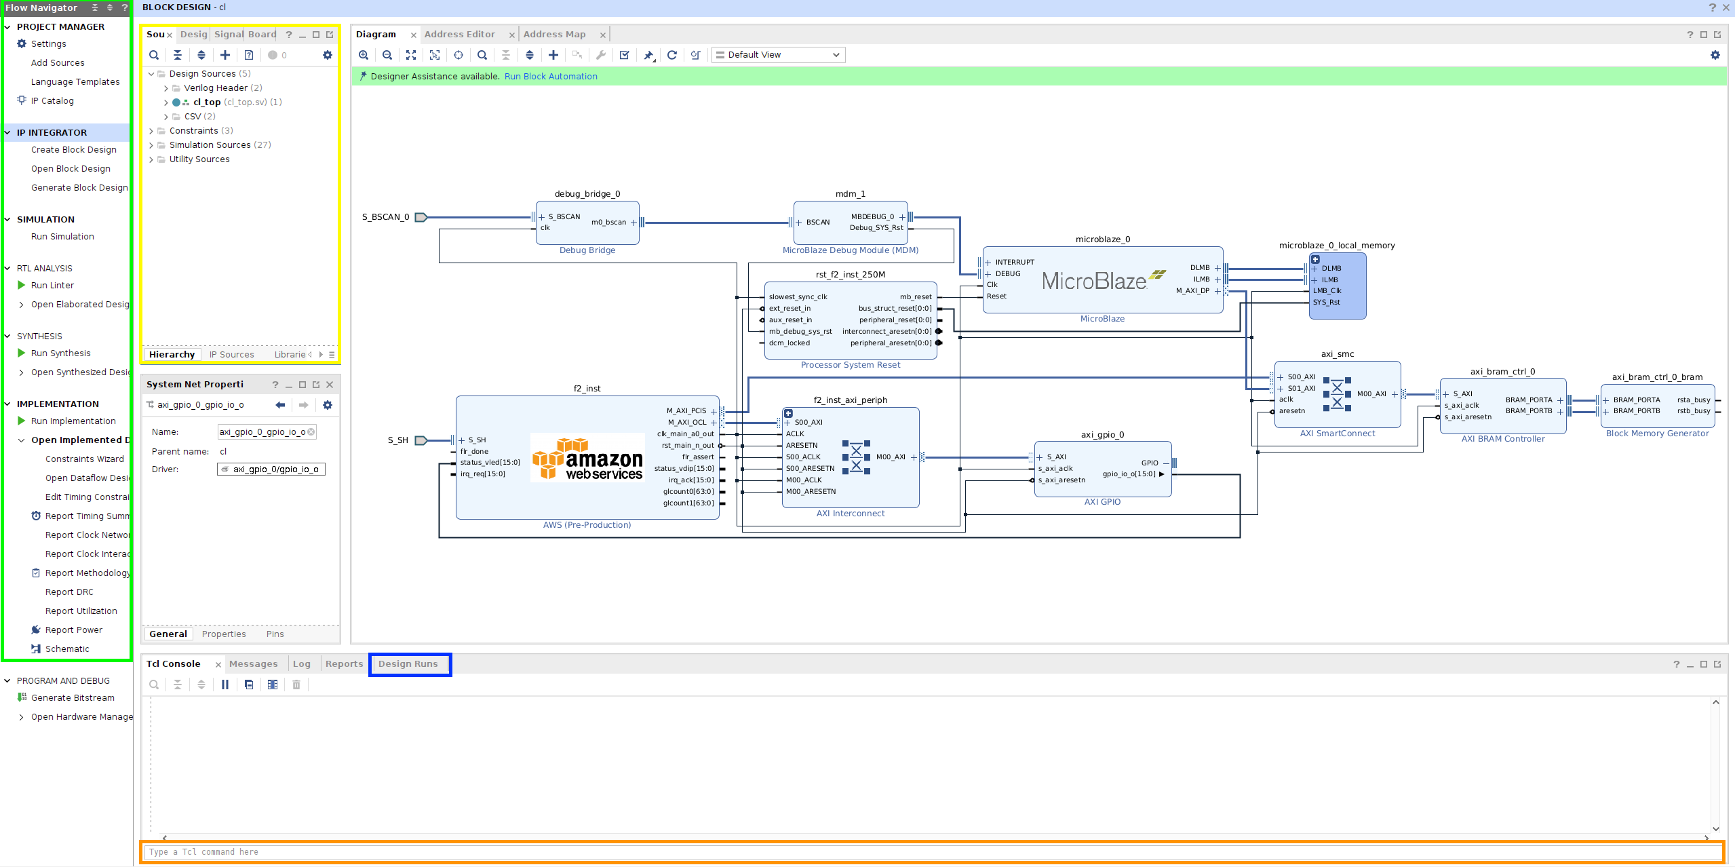
Task: Clear the Tcl Console with trash icon
Action: pyautogui.click(x=296, y=685)
